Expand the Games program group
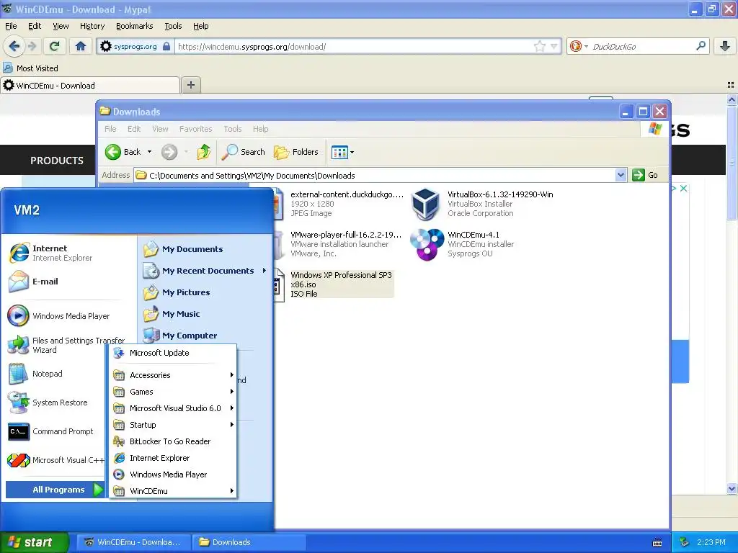Screen dimensions: 738x553 (x=173, y=392)
